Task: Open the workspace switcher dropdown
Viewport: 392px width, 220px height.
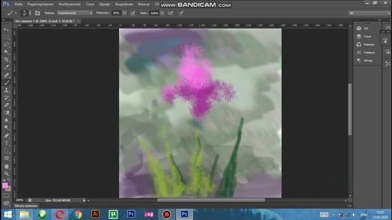Action: [369, 13]
